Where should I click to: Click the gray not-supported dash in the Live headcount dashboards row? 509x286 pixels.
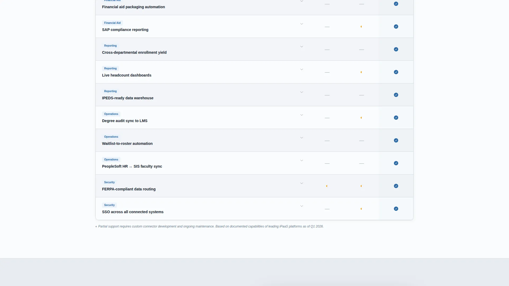(327, 73)
